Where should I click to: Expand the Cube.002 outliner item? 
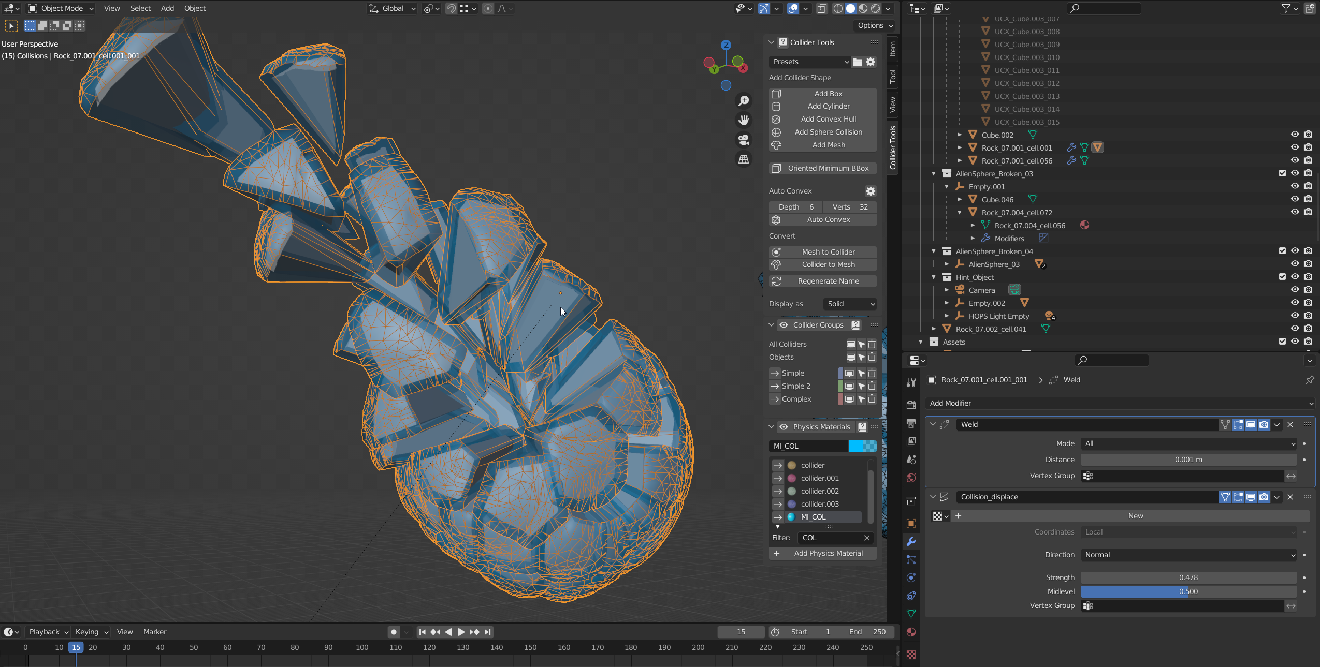pyautogui.click(x=960, y=135)
